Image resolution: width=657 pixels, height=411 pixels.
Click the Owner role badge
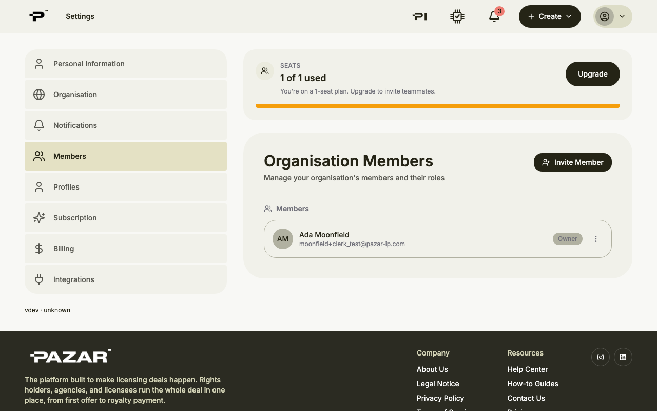coord(568,239)
